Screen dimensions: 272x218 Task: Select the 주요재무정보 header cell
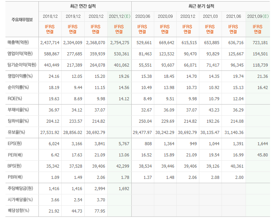(22, 19)
